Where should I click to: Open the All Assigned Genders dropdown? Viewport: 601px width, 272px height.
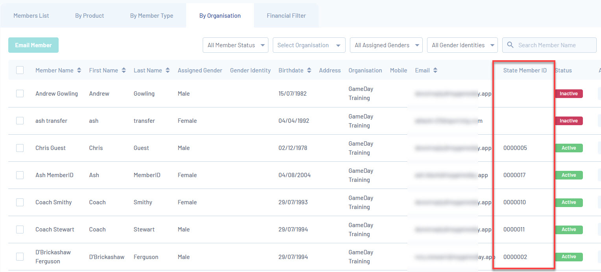click(x=386, y=45)
